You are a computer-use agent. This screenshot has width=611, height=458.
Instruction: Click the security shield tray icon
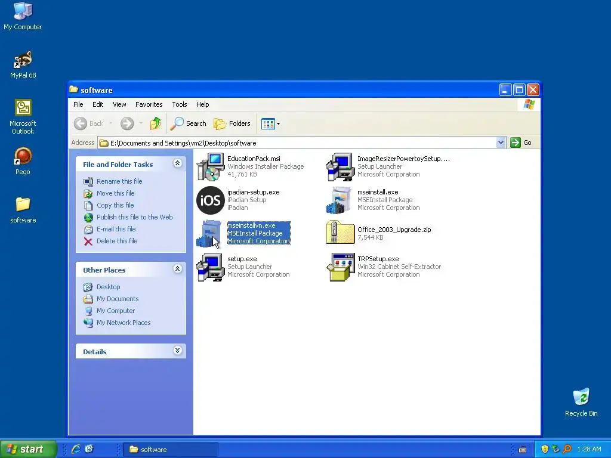tap(545, 449)
